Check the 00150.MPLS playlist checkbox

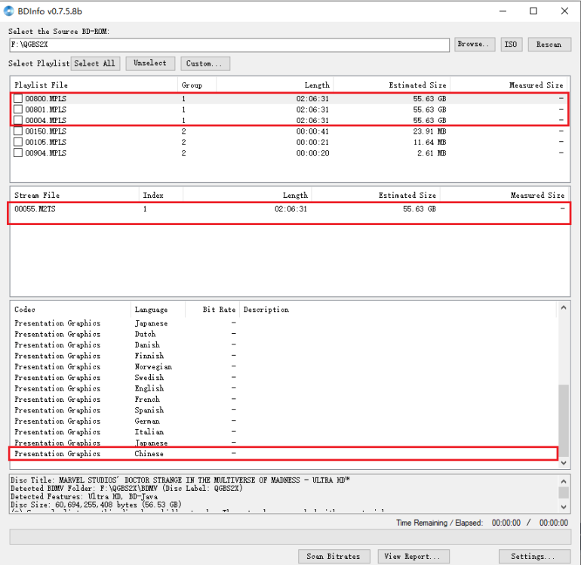[18, 131]
